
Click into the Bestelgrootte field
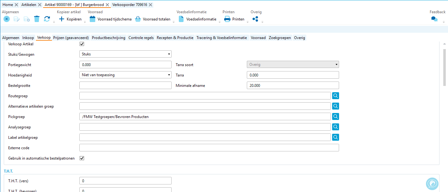[x=125, y=85]
